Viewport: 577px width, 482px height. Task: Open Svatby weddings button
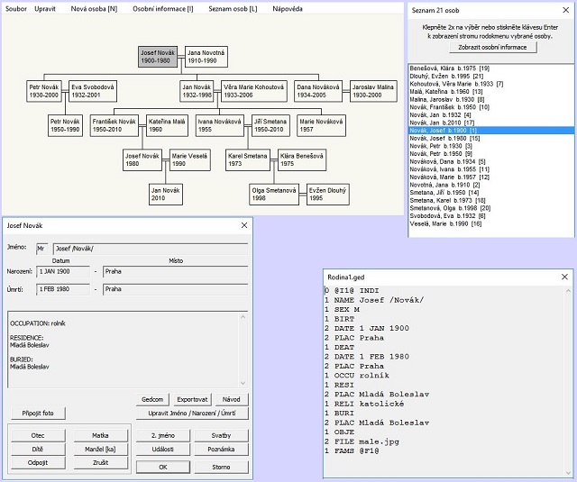pos(221,435)
